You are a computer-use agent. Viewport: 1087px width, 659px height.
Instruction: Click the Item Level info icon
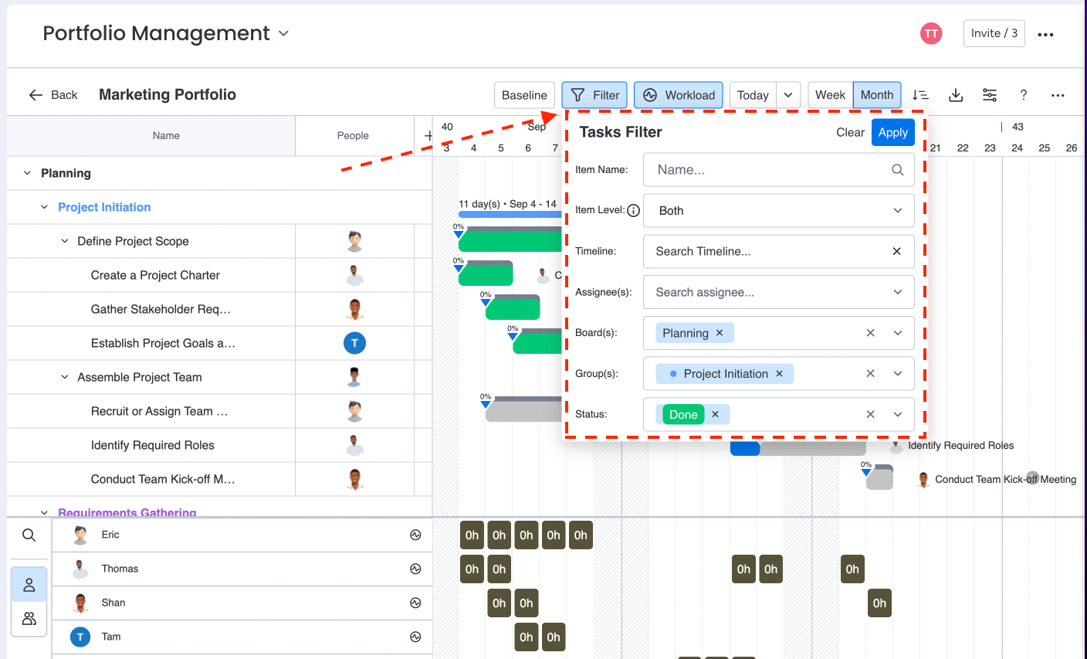tap(634, 210)
